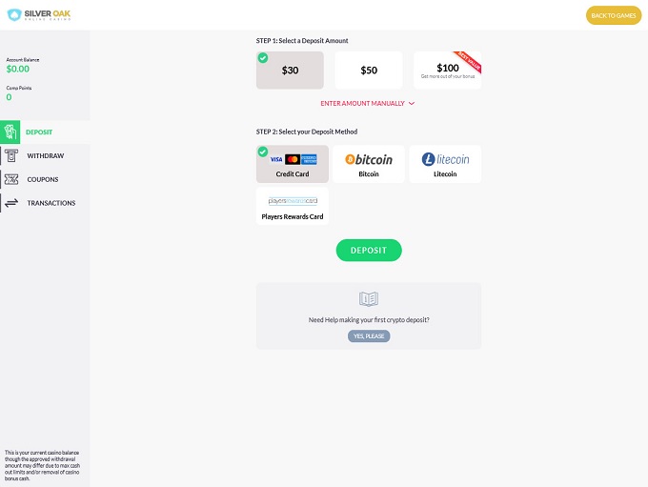Image resolution: width=648 pixels, height=487 pixels.
Task: Click the Transactions arrows icon
Action: tap(11, 203)
